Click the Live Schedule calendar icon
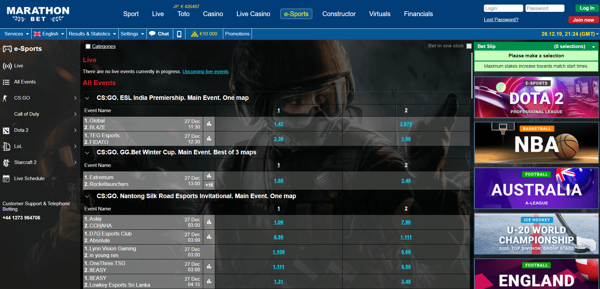 pos(6,178)
